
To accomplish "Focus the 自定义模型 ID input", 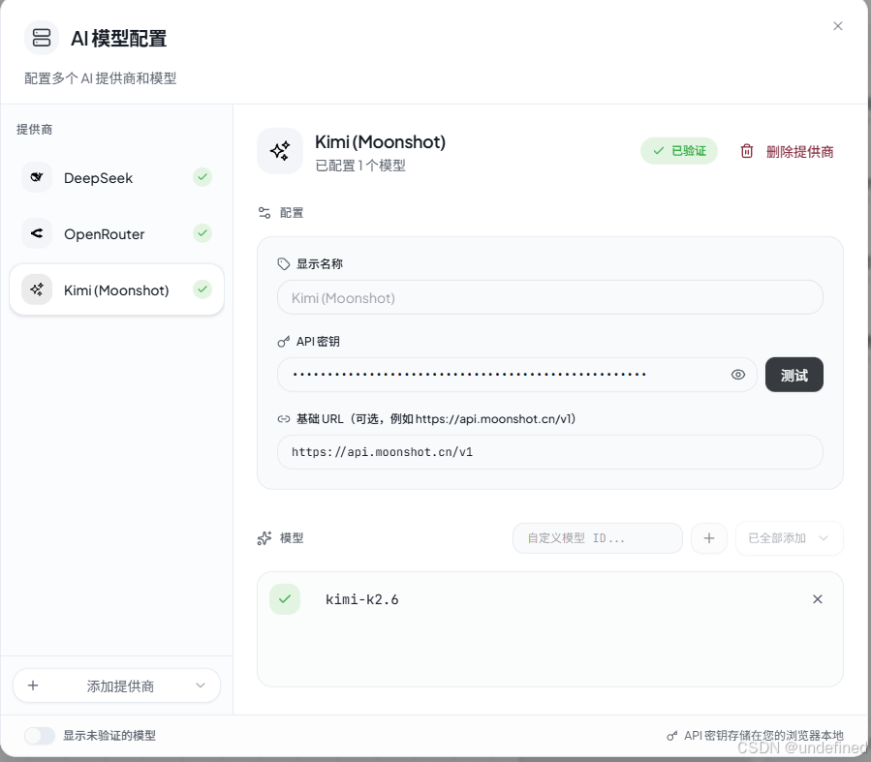I will click(597, 537).
